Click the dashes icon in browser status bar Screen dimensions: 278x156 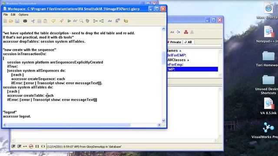click(x=25, y=146)
